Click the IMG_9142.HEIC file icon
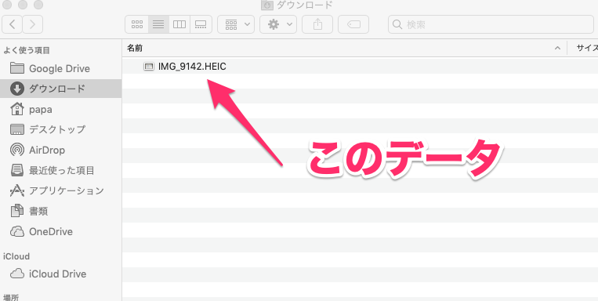The width and height of the screenshot is (598, 301). click(148, 67)
